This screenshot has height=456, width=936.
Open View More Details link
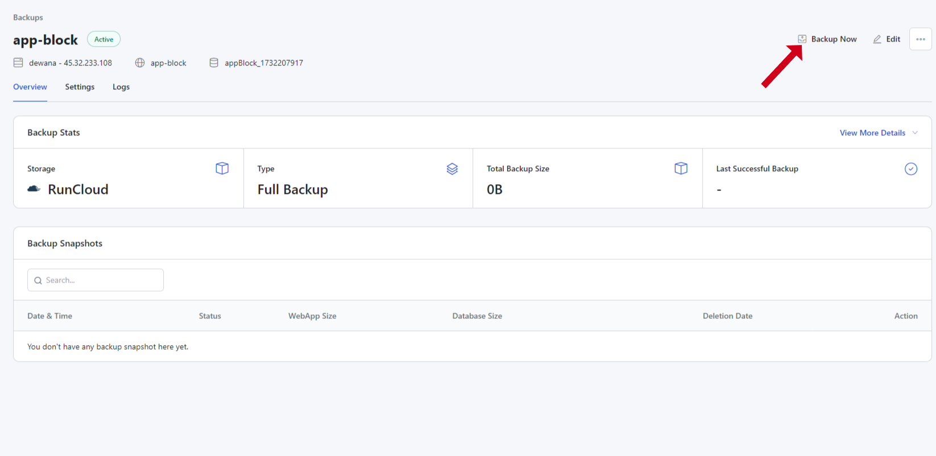(x=872, y=133)
